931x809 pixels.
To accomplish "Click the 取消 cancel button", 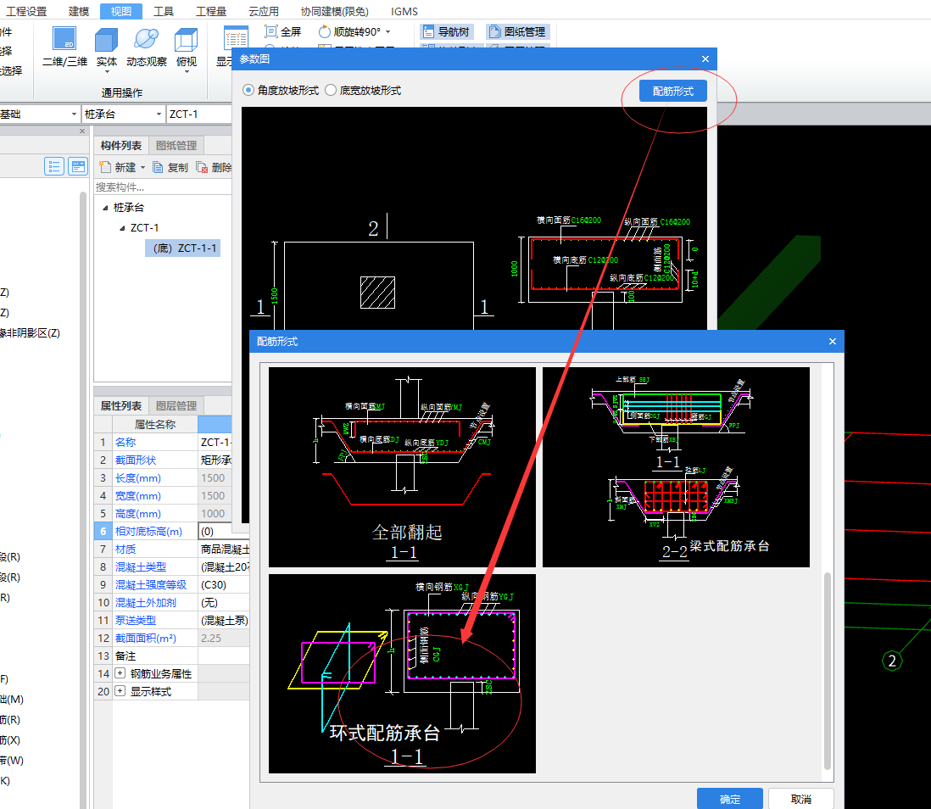I will 801,799.
